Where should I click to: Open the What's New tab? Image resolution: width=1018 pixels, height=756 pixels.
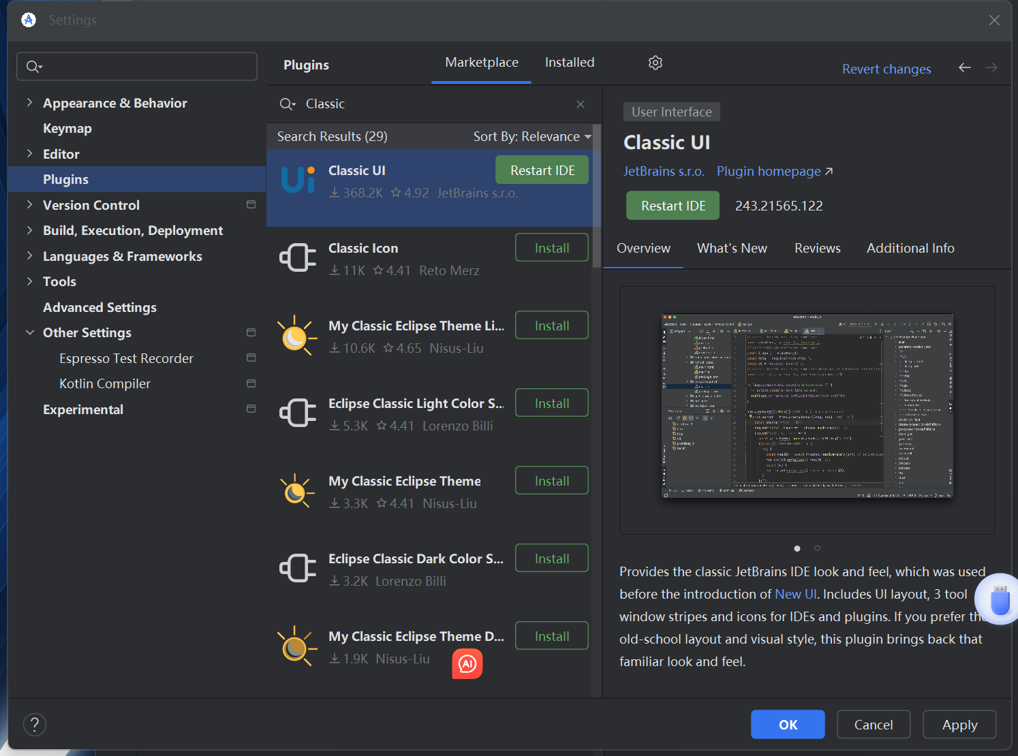coord(732,249)
